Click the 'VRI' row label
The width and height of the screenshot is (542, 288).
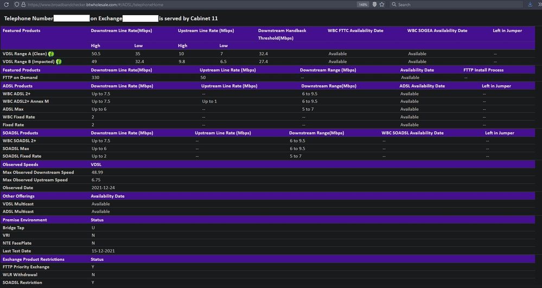pyautogui.click(x=6, y=235)
